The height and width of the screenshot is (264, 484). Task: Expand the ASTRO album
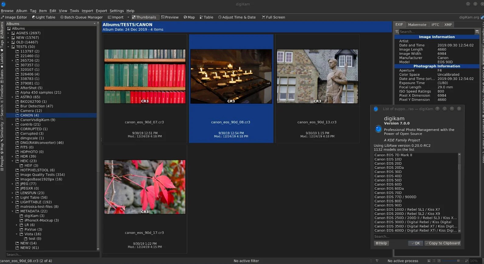(12, 97)
